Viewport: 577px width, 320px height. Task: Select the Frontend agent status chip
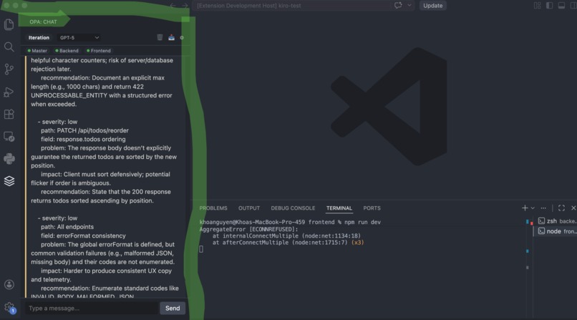coord(98,51)
